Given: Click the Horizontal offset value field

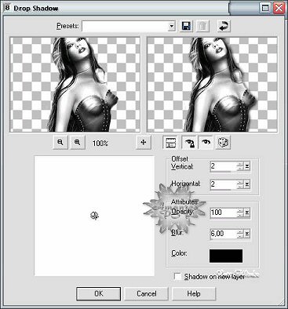Looking at the screenshot, I should click(224, 184).
